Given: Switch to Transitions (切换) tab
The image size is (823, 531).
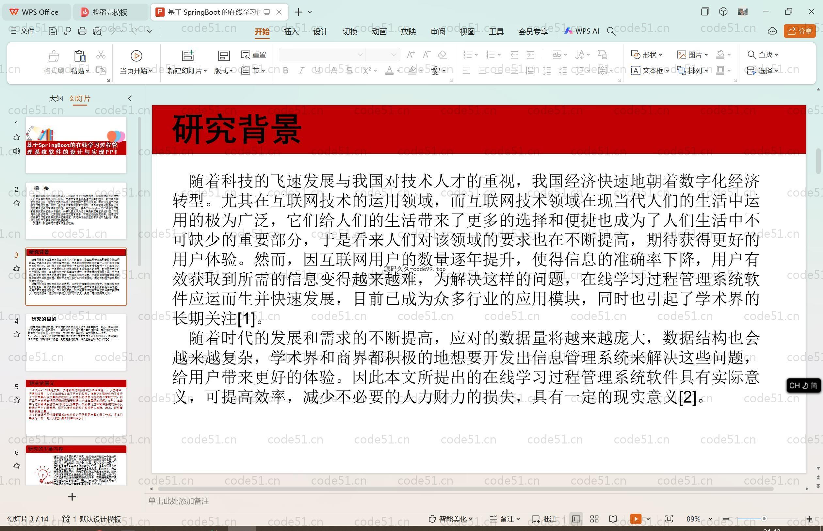Looking at the screenshot, I should click(349, 31).
